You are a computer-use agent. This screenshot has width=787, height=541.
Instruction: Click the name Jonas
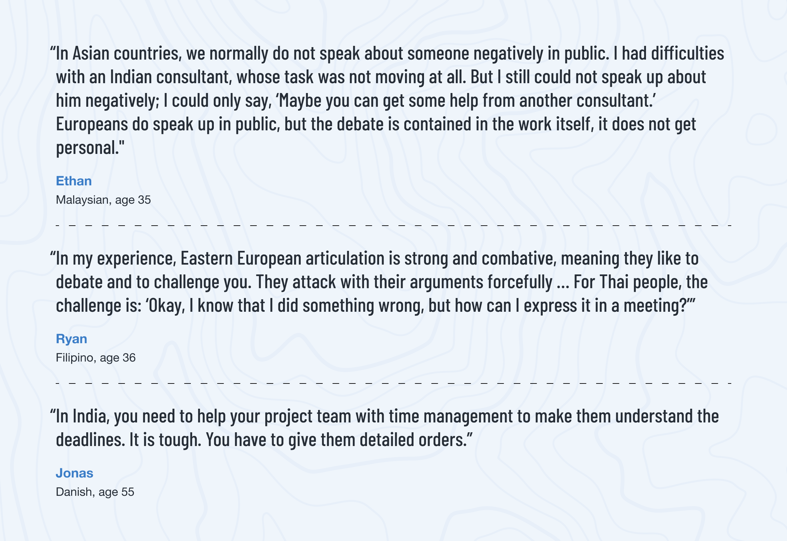[74, 473]
